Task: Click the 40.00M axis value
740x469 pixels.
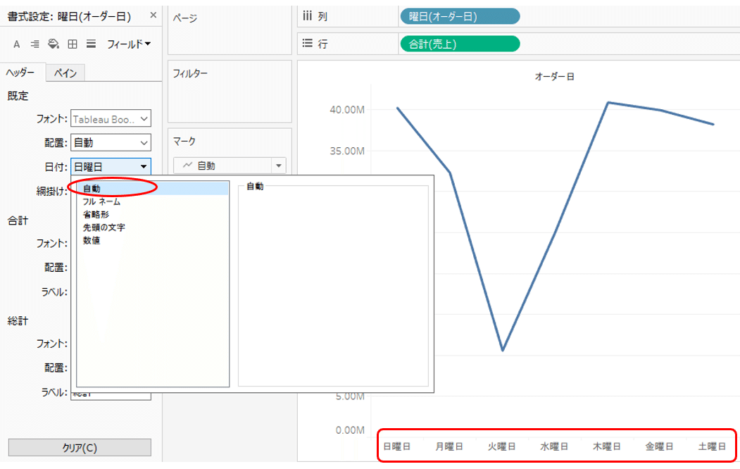Action: coord(347,110)
